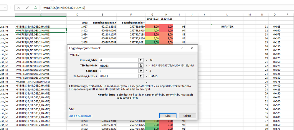294x130 pixels.
Task: Click the Sorindex input field
Action: click(119, 71)
